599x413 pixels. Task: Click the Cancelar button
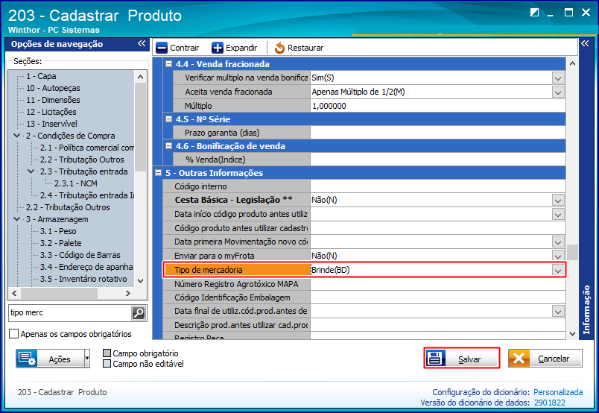(545, 359)
